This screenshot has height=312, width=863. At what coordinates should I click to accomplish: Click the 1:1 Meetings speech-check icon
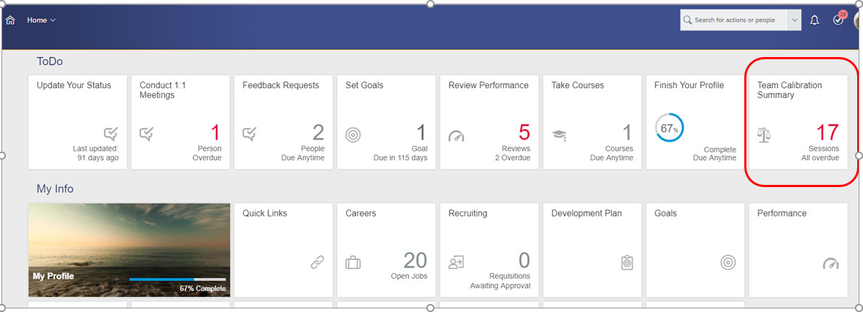click(146, 134)
